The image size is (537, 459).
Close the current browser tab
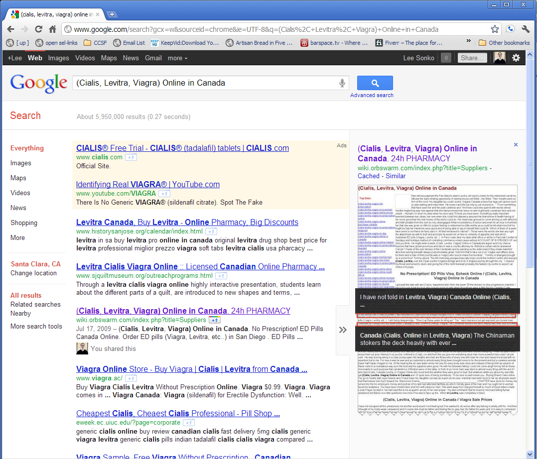98,14
